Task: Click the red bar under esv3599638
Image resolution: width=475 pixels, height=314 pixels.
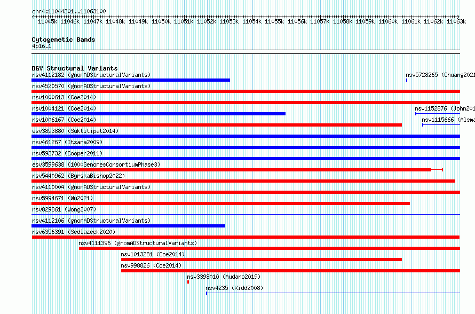Action: (232, 170)
